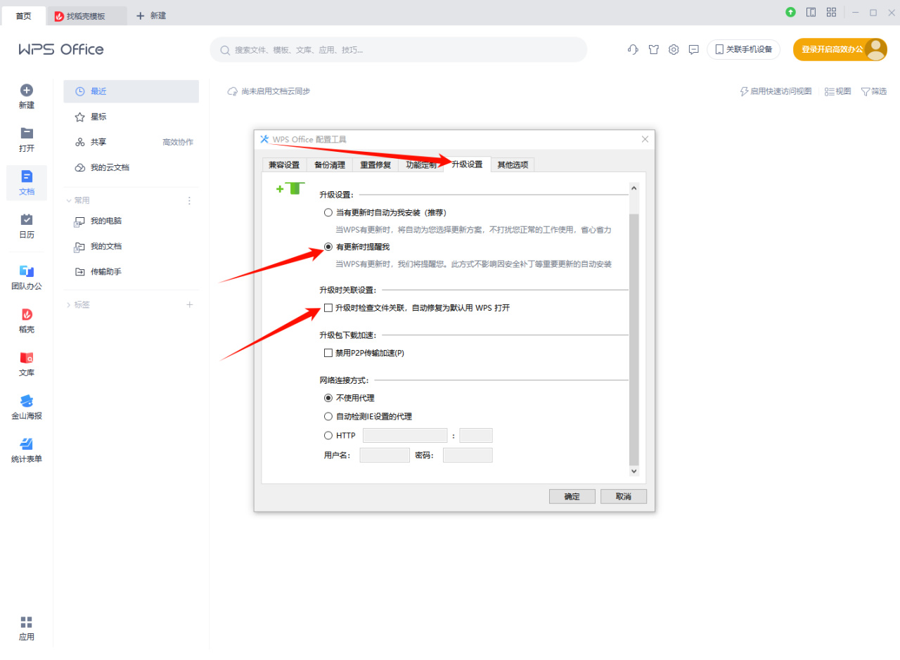
Task: Select 最近 in the document list
Action: coord(131,91)
